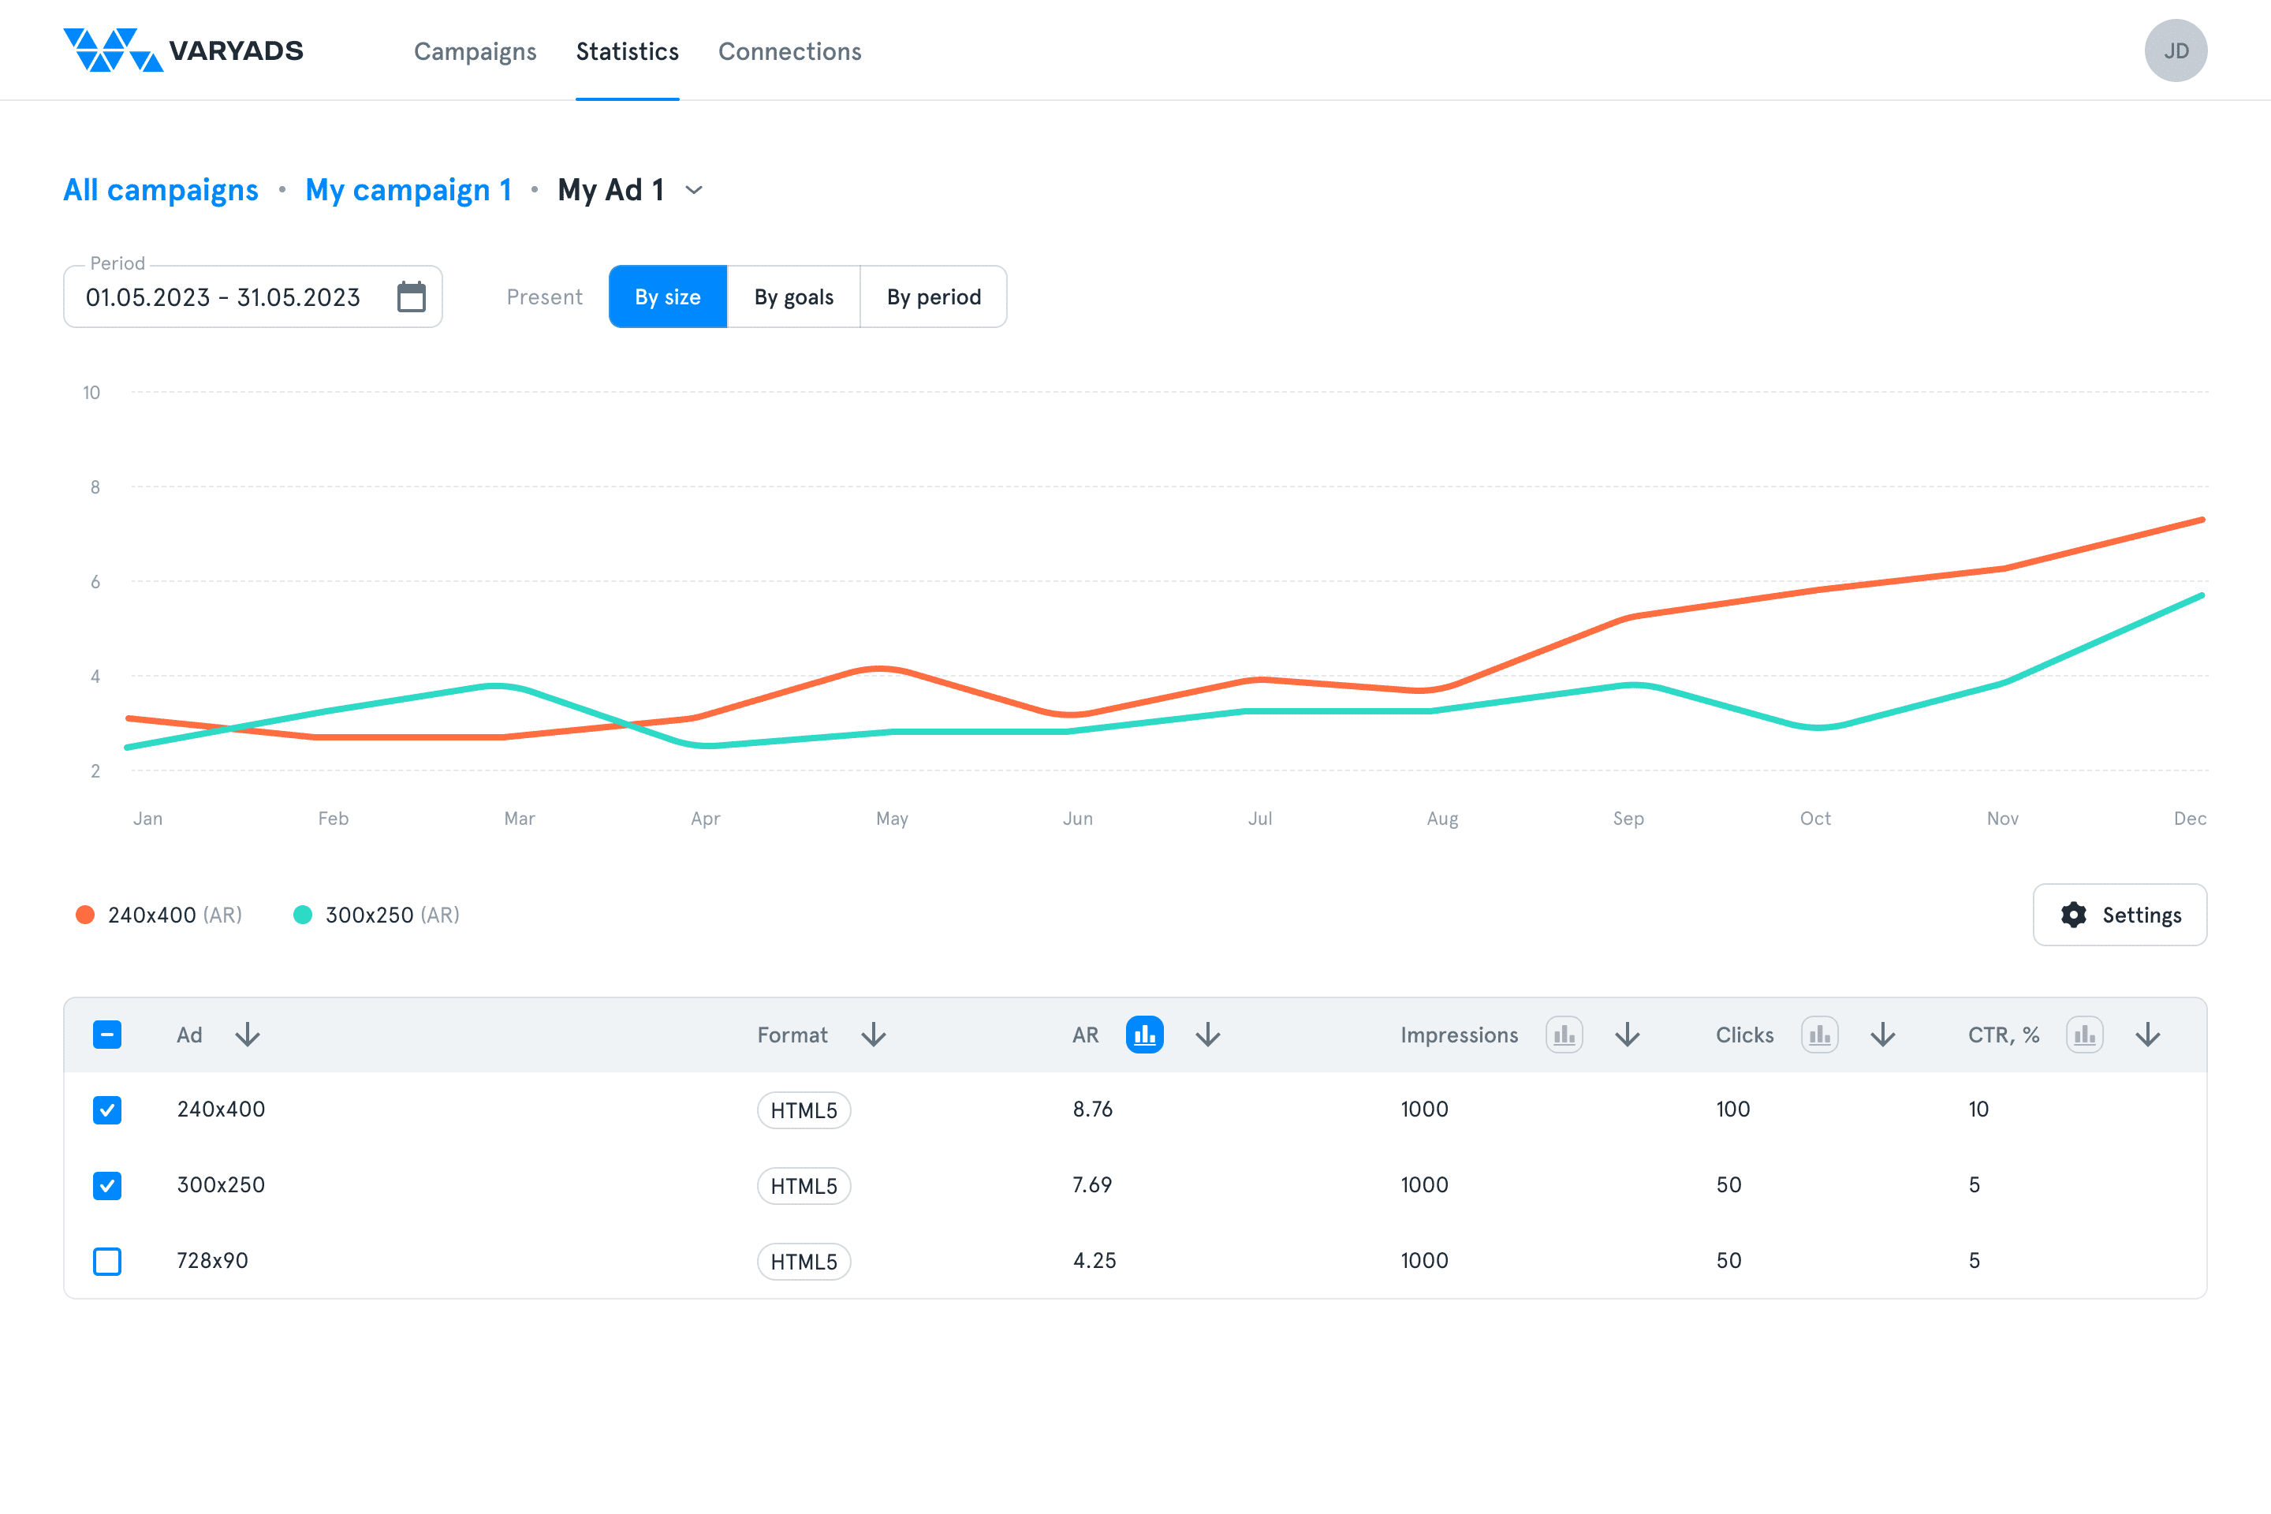Go to All campaigns breadcrumb link
The image size is (2271, 1514).
160,190
